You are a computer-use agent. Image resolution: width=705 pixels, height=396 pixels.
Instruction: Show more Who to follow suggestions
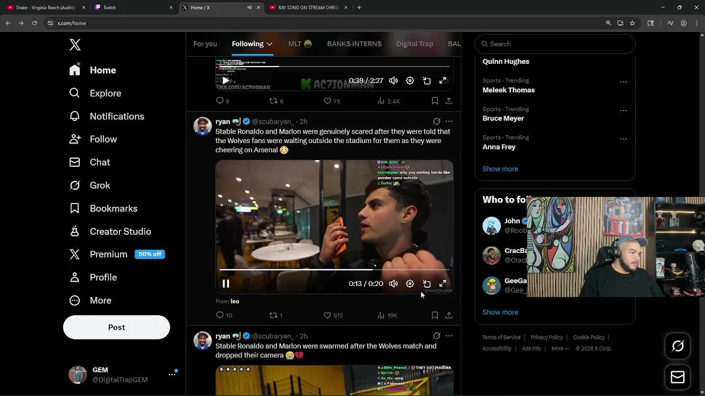point(500,312)
